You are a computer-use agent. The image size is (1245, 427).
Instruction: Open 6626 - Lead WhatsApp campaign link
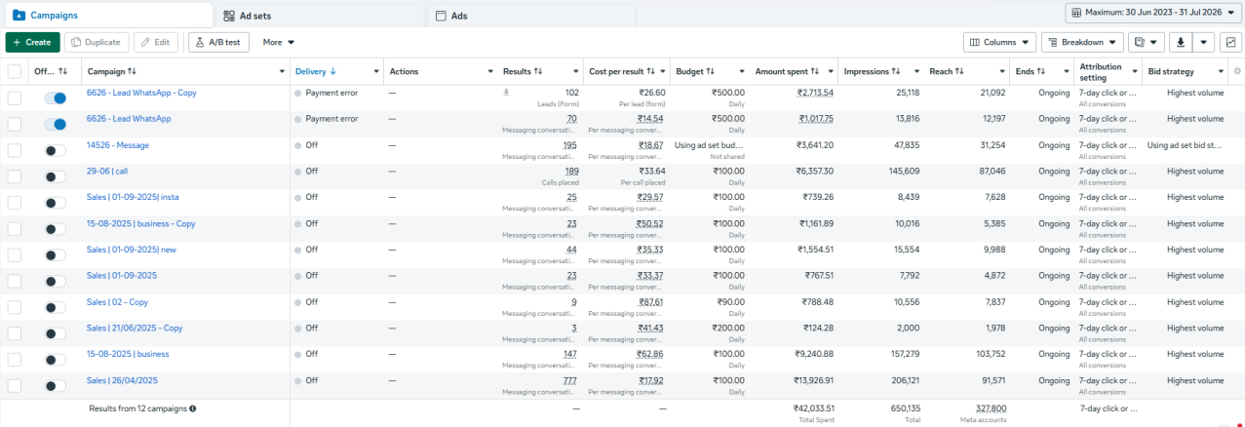click(x=129, y=119)
